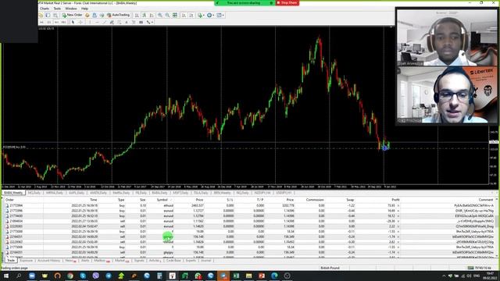Open the Window menu
This screenshot has width=500, height=281.
[x=71, y=9]
